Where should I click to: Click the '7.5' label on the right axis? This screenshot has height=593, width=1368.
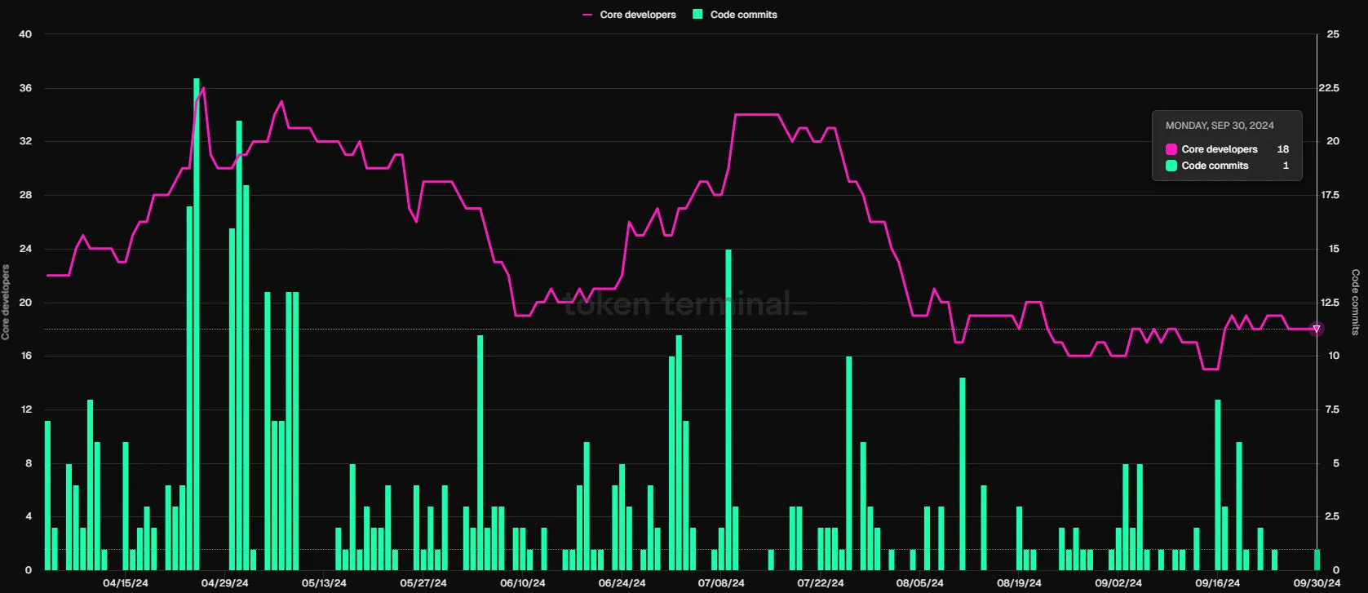[1332, 409]
